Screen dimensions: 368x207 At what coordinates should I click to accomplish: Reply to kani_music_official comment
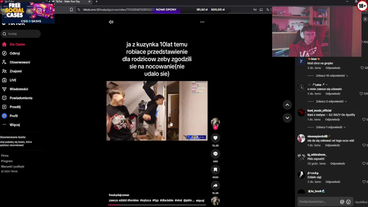pos(332,120)
